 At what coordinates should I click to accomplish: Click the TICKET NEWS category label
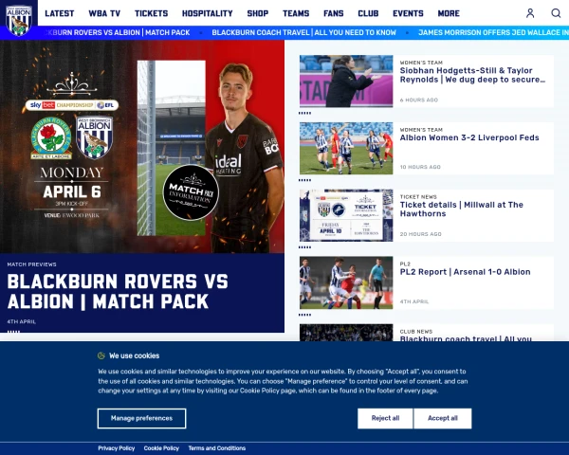pos(418,196)
